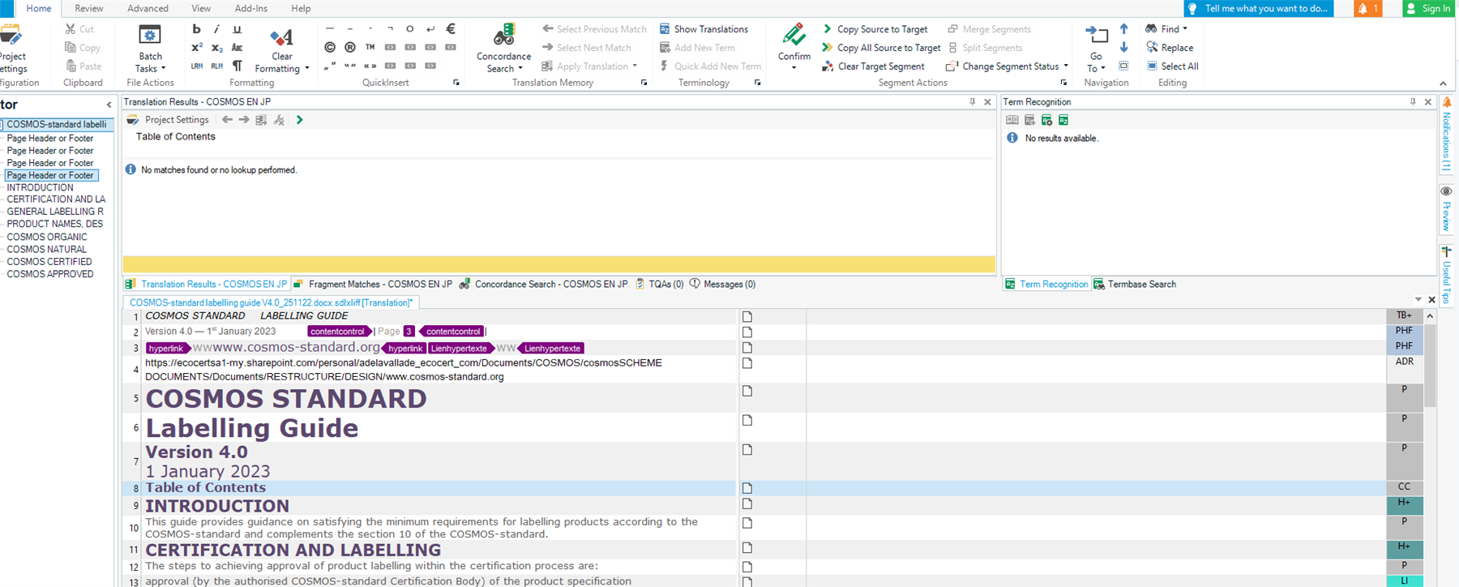Insert degree symbol from QuickInsert
This screenshot has height=587, width=1459.
tap(410, 29)
